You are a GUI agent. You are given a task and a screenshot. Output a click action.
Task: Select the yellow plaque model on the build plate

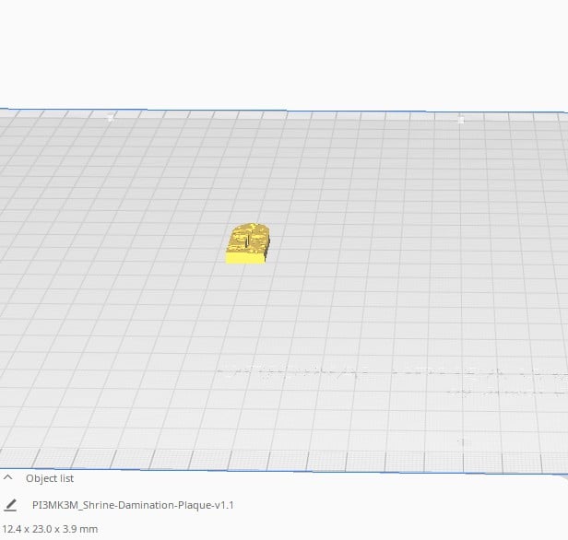pyautogui.click(x=248, y=243)
